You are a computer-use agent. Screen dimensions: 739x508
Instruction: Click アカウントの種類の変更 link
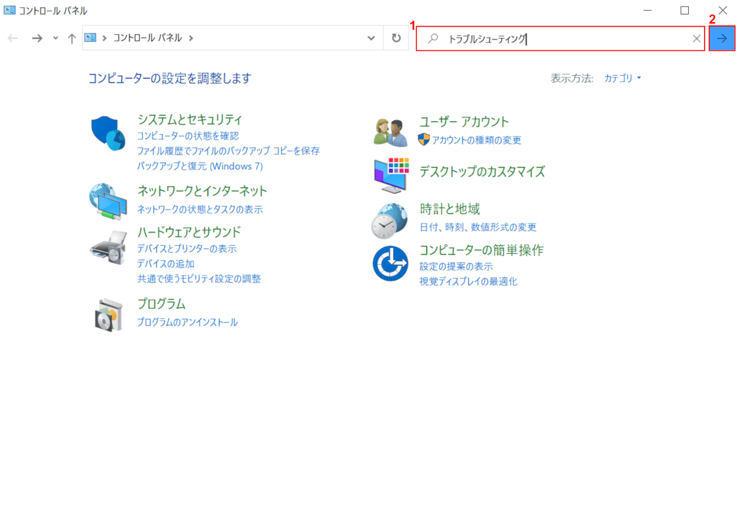(x=477, y=140)
